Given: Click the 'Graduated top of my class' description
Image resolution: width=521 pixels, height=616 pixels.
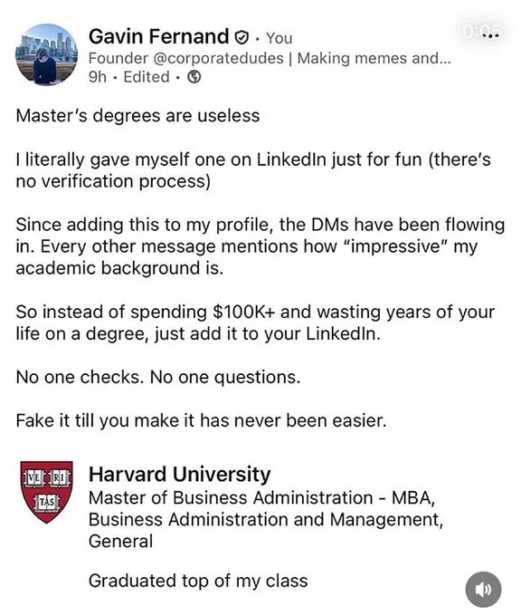Looking at the screenshot, I should tap(198, 581).
